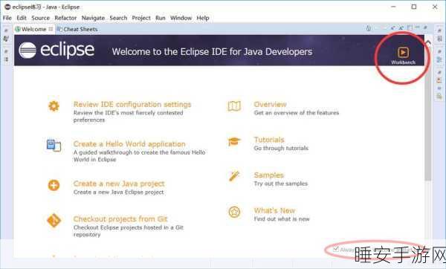Open Checkout projects from Git link

pos(120,219)
